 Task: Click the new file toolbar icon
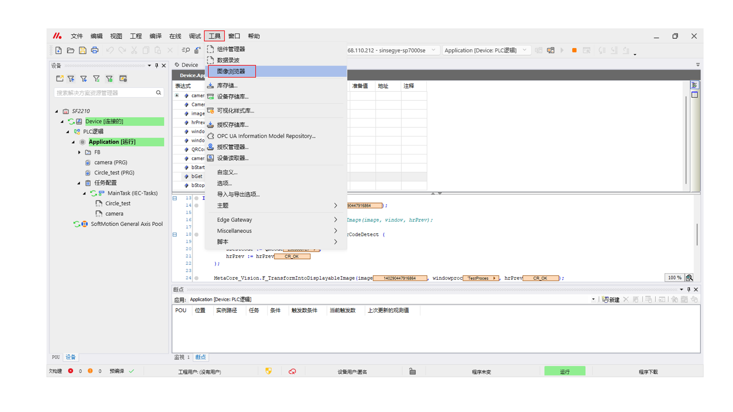point(58,50)
